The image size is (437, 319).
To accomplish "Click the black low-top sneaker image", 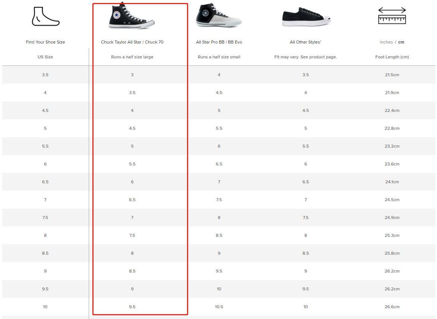I will click(x=306, y=17).
